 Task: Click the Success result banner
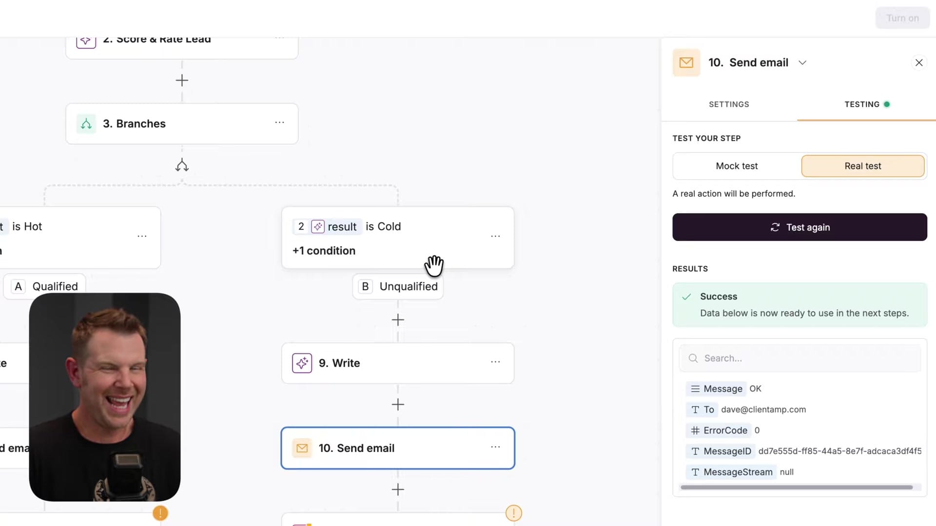click(799, 305)
